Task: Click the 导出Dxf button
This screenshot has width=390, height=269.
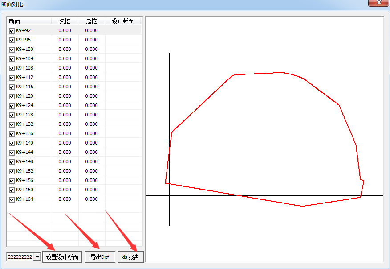Action: (100, 257)
